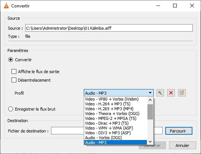The image size is (201, 154).
Task: Choose Video - Theora + Vorbis (OGG) profile
Action: pyautogui.click(x=115, y=114)
